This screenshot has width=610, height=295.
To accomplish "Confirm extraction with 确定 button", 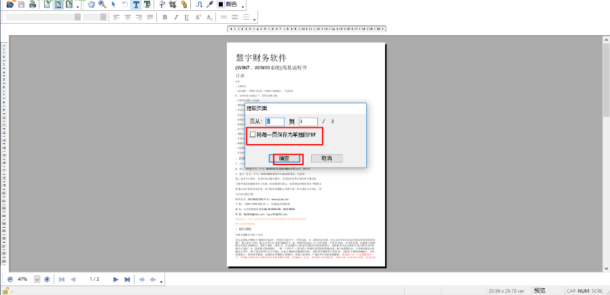I will (x=285, y=158).
